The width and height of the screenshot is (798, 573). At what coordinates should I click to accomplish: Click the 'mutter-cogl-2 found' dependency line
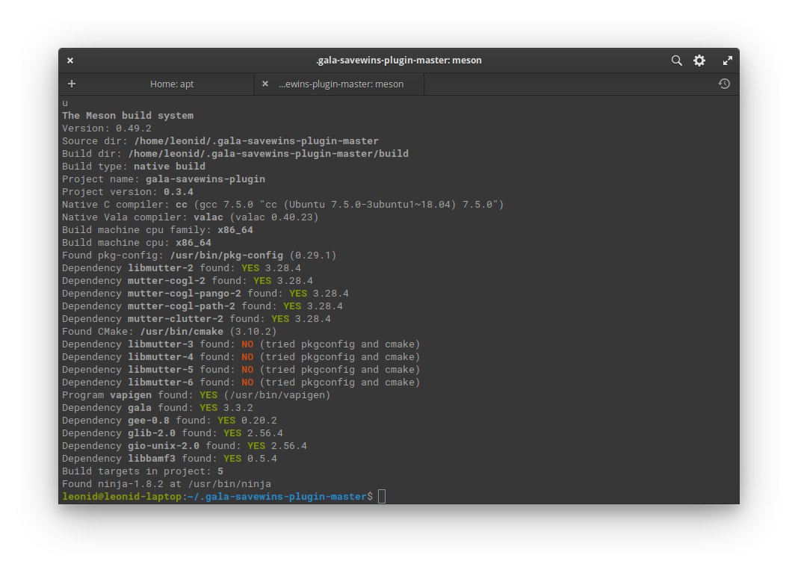tap(188, 281)
